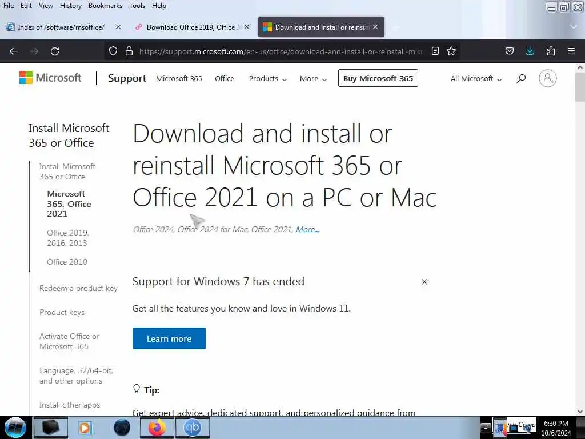Open Redeem a product key sidebar link

pyautogui.click(x=78, y=288)
